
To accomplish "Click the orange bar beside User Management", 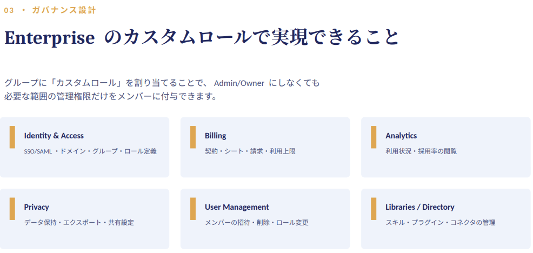I will click(193, 209).
